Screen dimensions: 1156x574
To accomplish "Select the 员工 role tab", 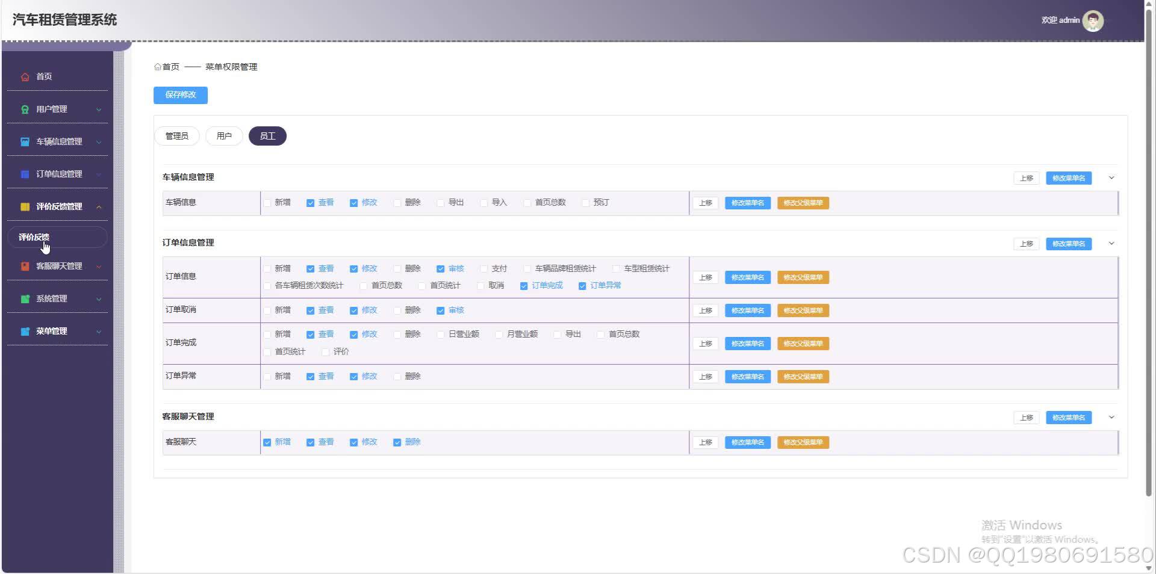I will pyautogui.click(x=267, y=136).
